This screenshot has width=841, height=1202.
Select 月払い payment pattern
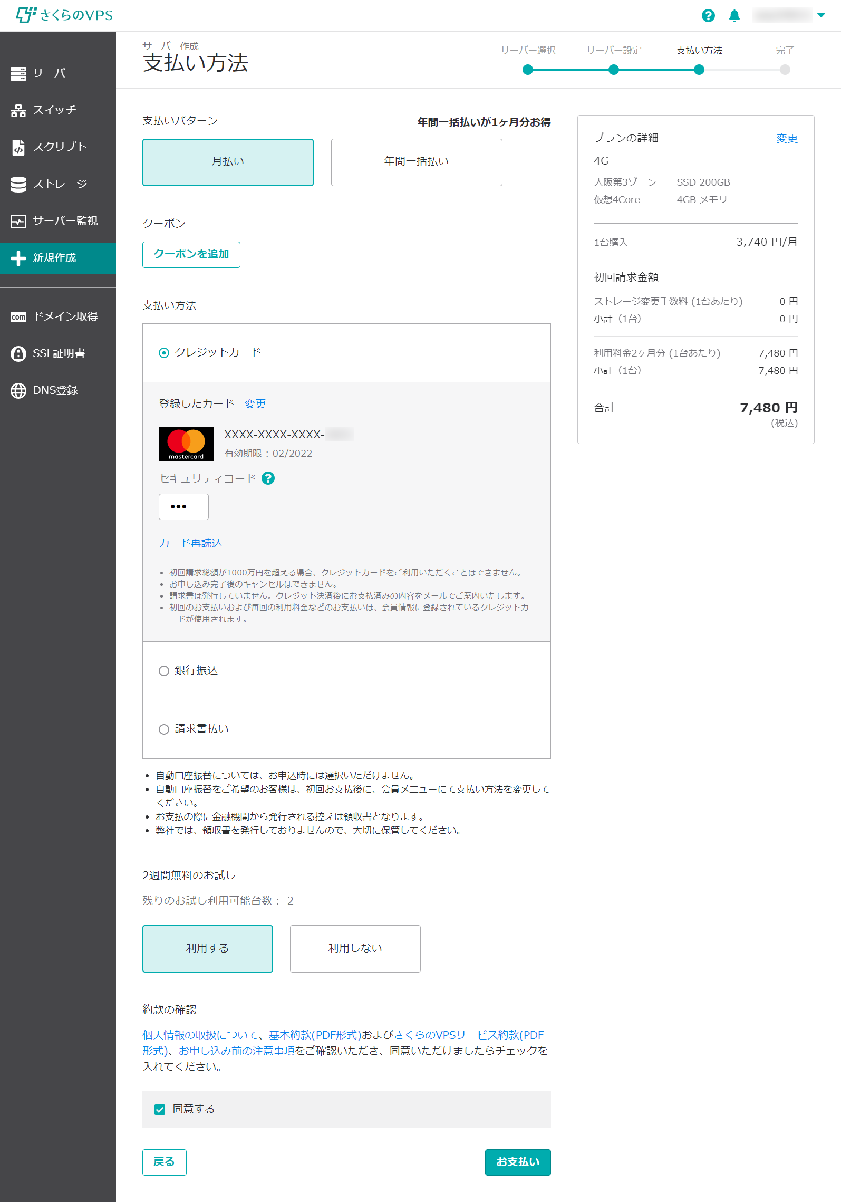228,162
